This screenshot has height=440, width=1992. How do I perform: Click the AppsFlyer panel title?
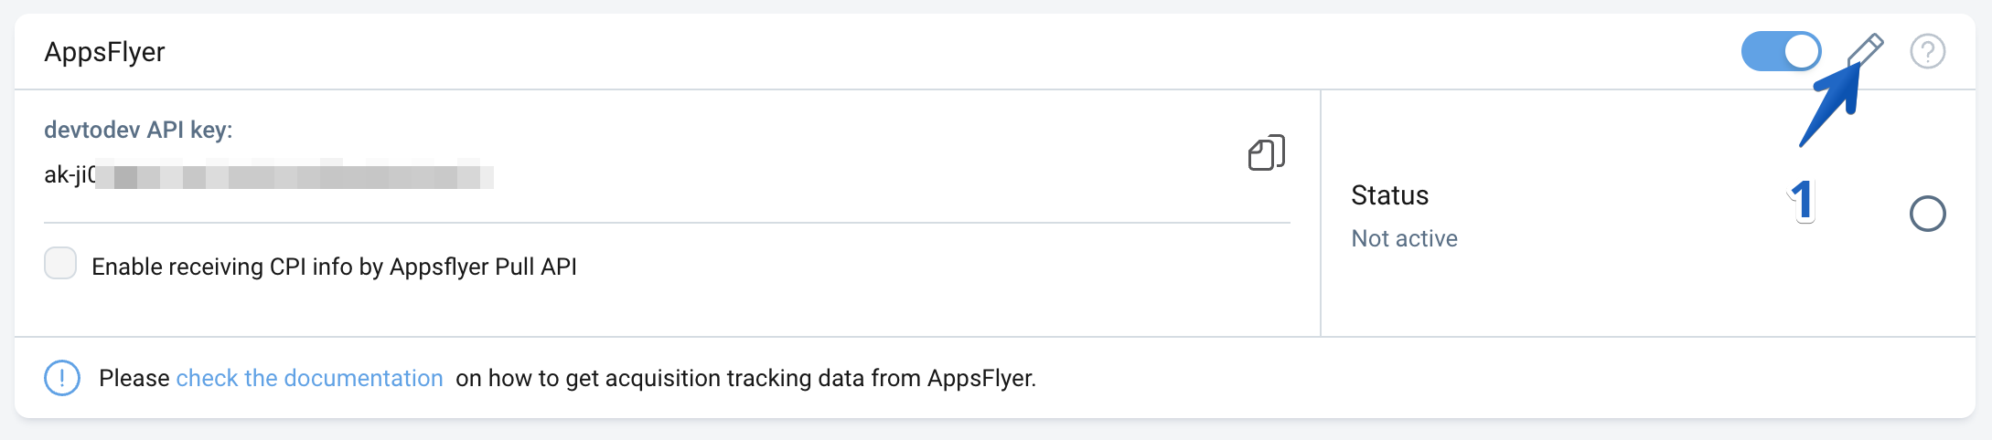pos(104,52)
